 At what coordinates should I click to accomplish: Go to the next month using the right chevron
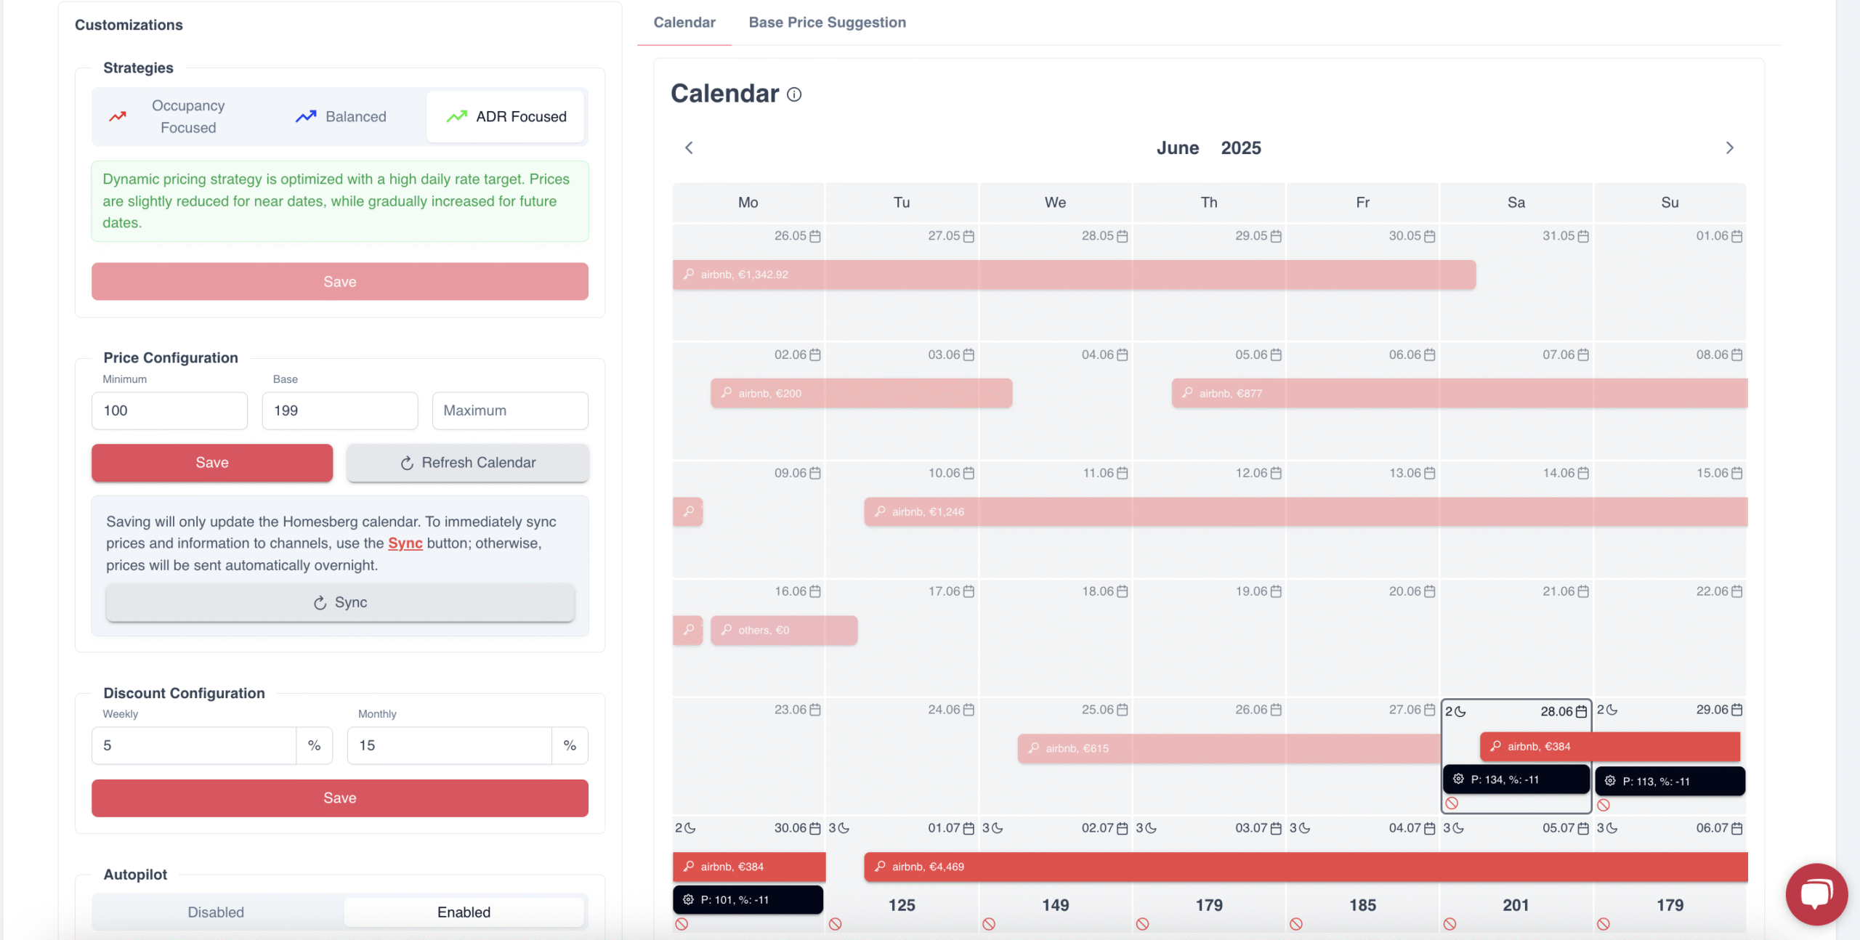[x=1730, y=147]
